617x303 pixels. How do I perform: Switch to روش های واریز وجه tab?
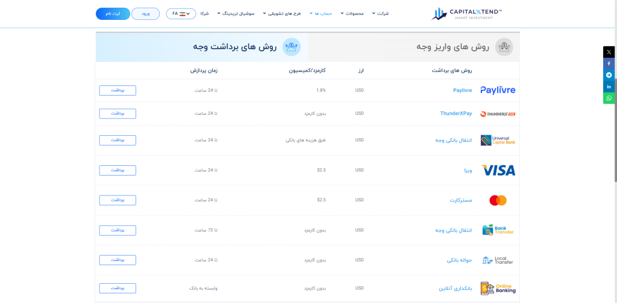pos(413,47)
